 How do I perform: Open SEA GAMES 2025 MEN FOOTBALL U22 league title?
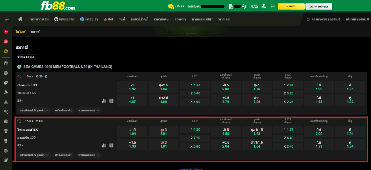click(x=68, y=67)
